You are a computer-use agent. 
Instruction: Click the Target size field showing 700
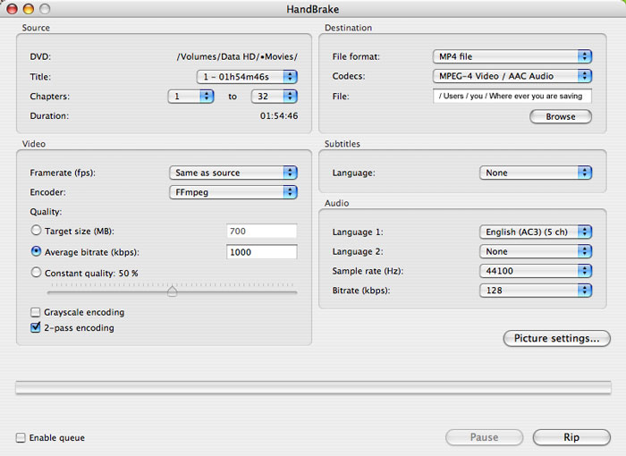pyautogui.click(x=261, y=232)
